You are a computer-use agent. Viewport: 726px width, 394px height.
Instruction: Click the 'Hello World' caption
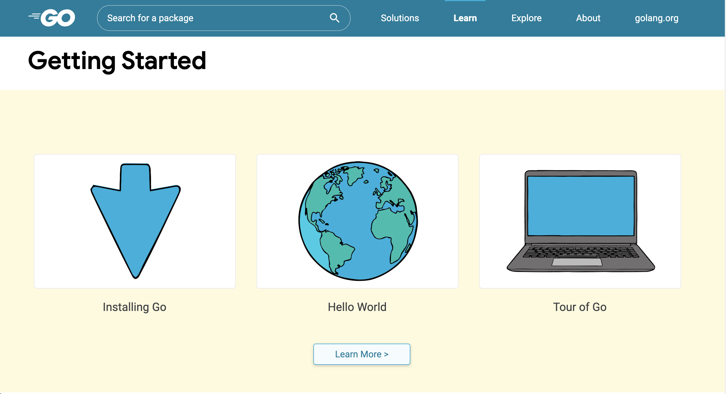(x=357, y=307)
